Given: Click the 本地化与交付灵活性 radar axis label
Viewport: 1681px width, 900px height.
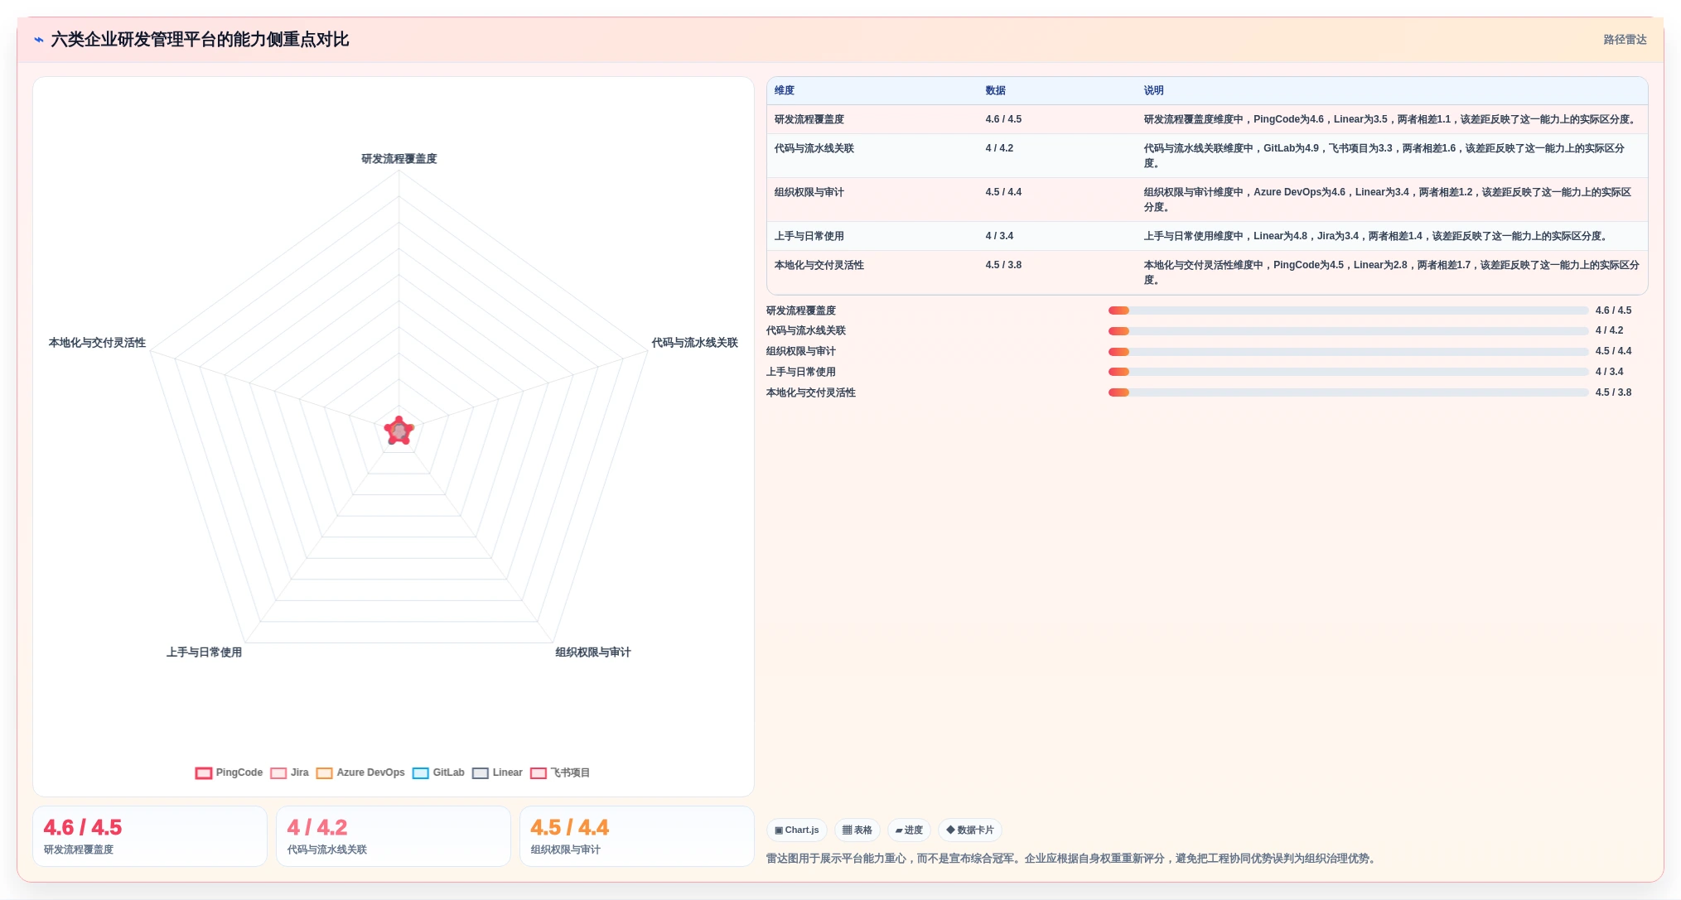Looking at the screenshot, I should [97, 343].
